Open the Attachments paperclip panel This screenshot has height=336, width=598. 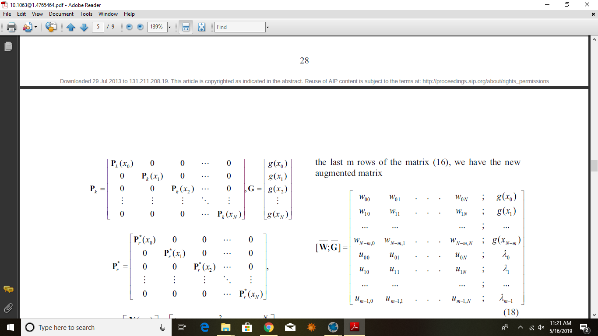(8, 308)
